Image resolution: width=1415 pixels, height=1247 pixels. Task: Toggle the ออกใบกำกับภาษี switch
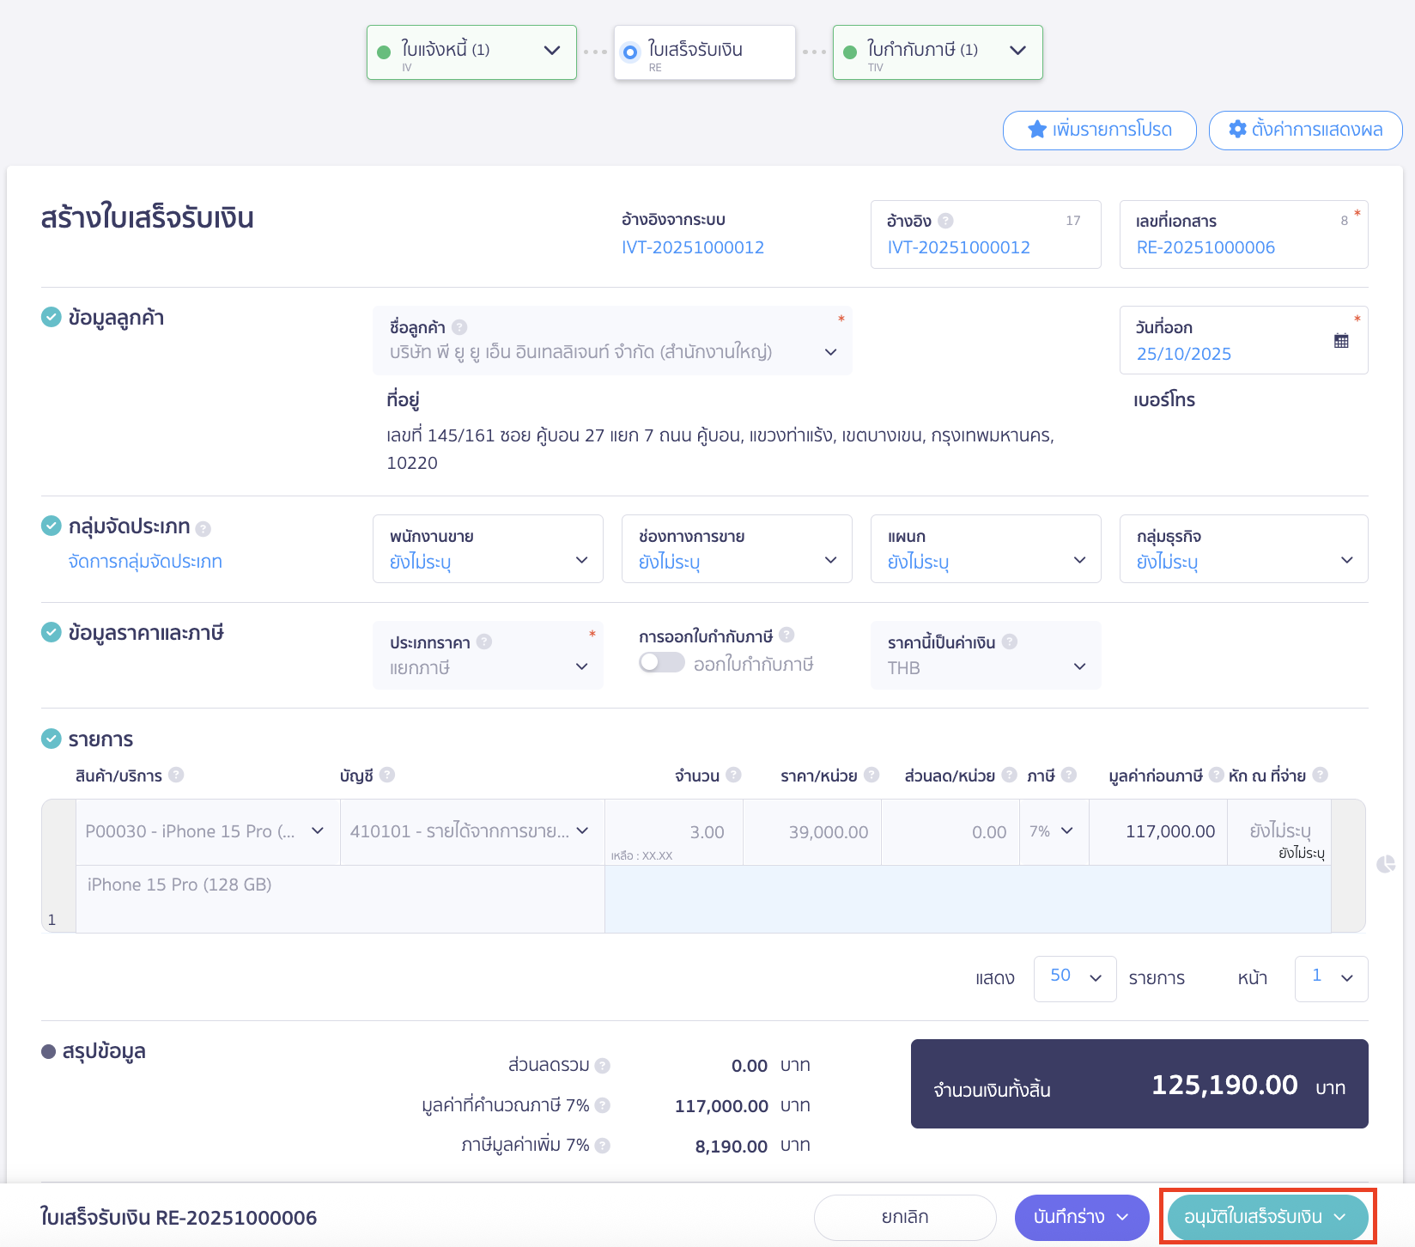coord(662,663)
